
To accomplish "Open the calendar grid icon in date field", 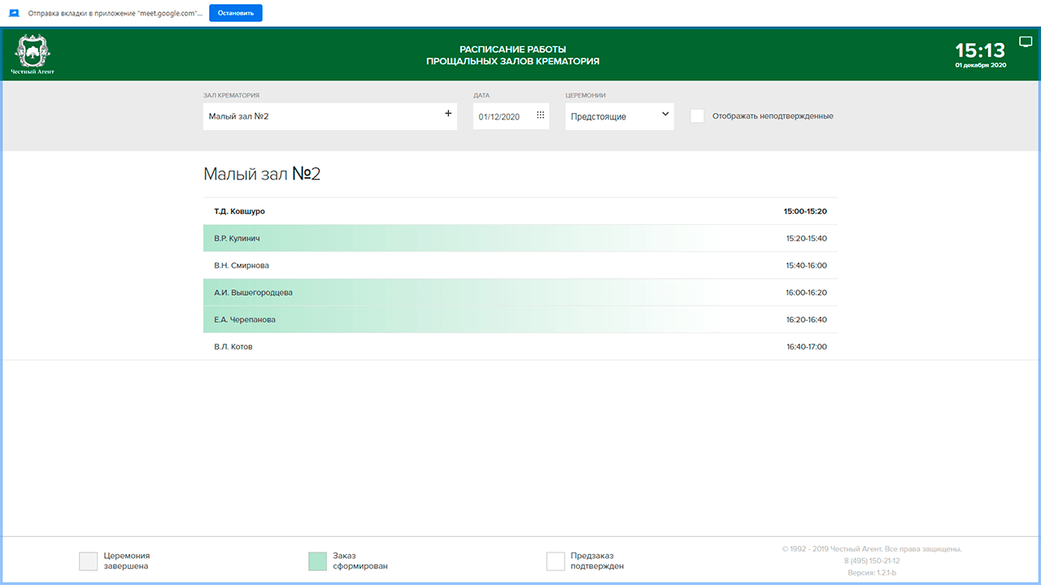I will tap(540, 115).
